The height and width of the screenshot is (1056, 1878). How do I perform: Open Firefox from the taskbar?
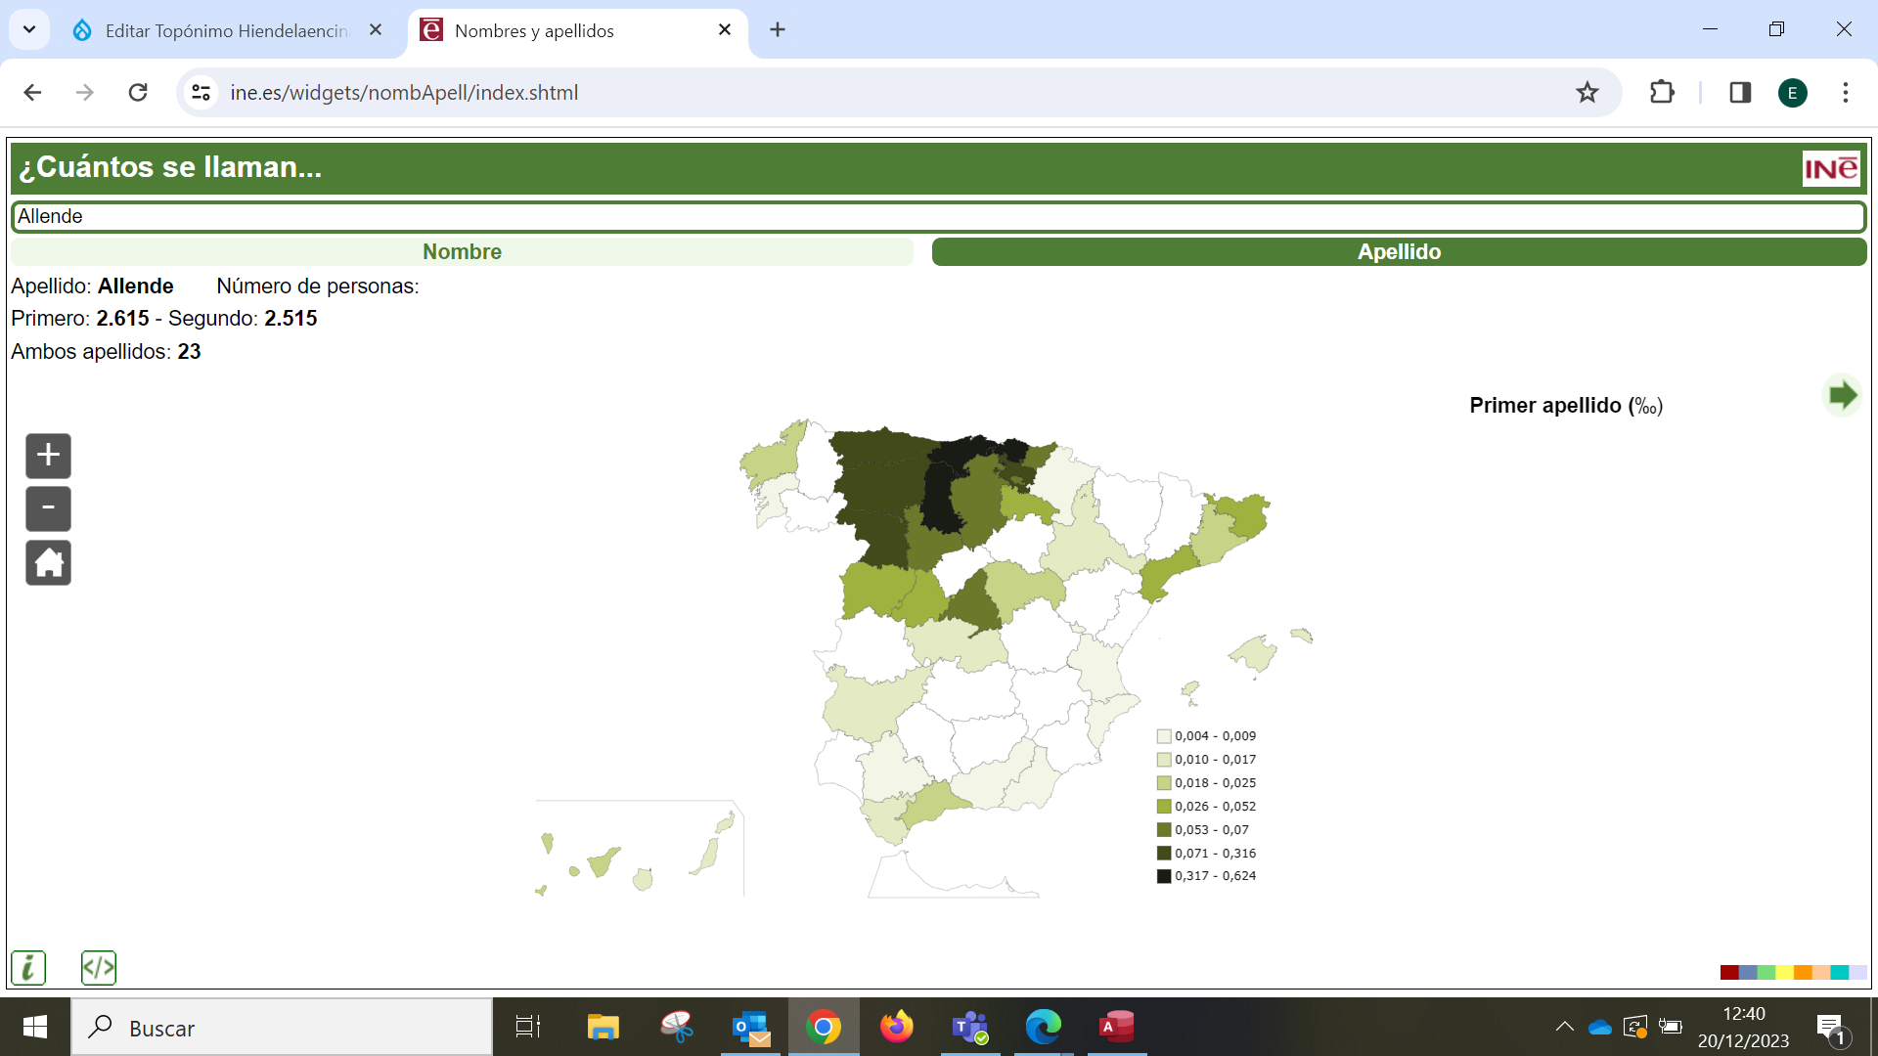pyautogui.click(x=896, y=1027)
